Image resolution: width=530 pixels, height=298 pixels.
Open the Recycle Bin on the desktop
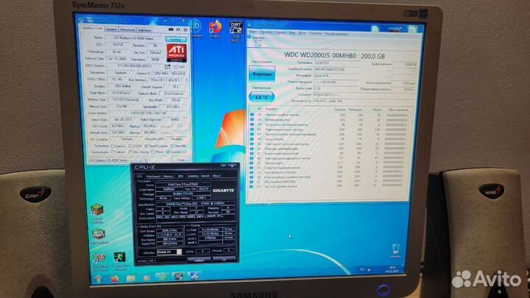[396, 251]
